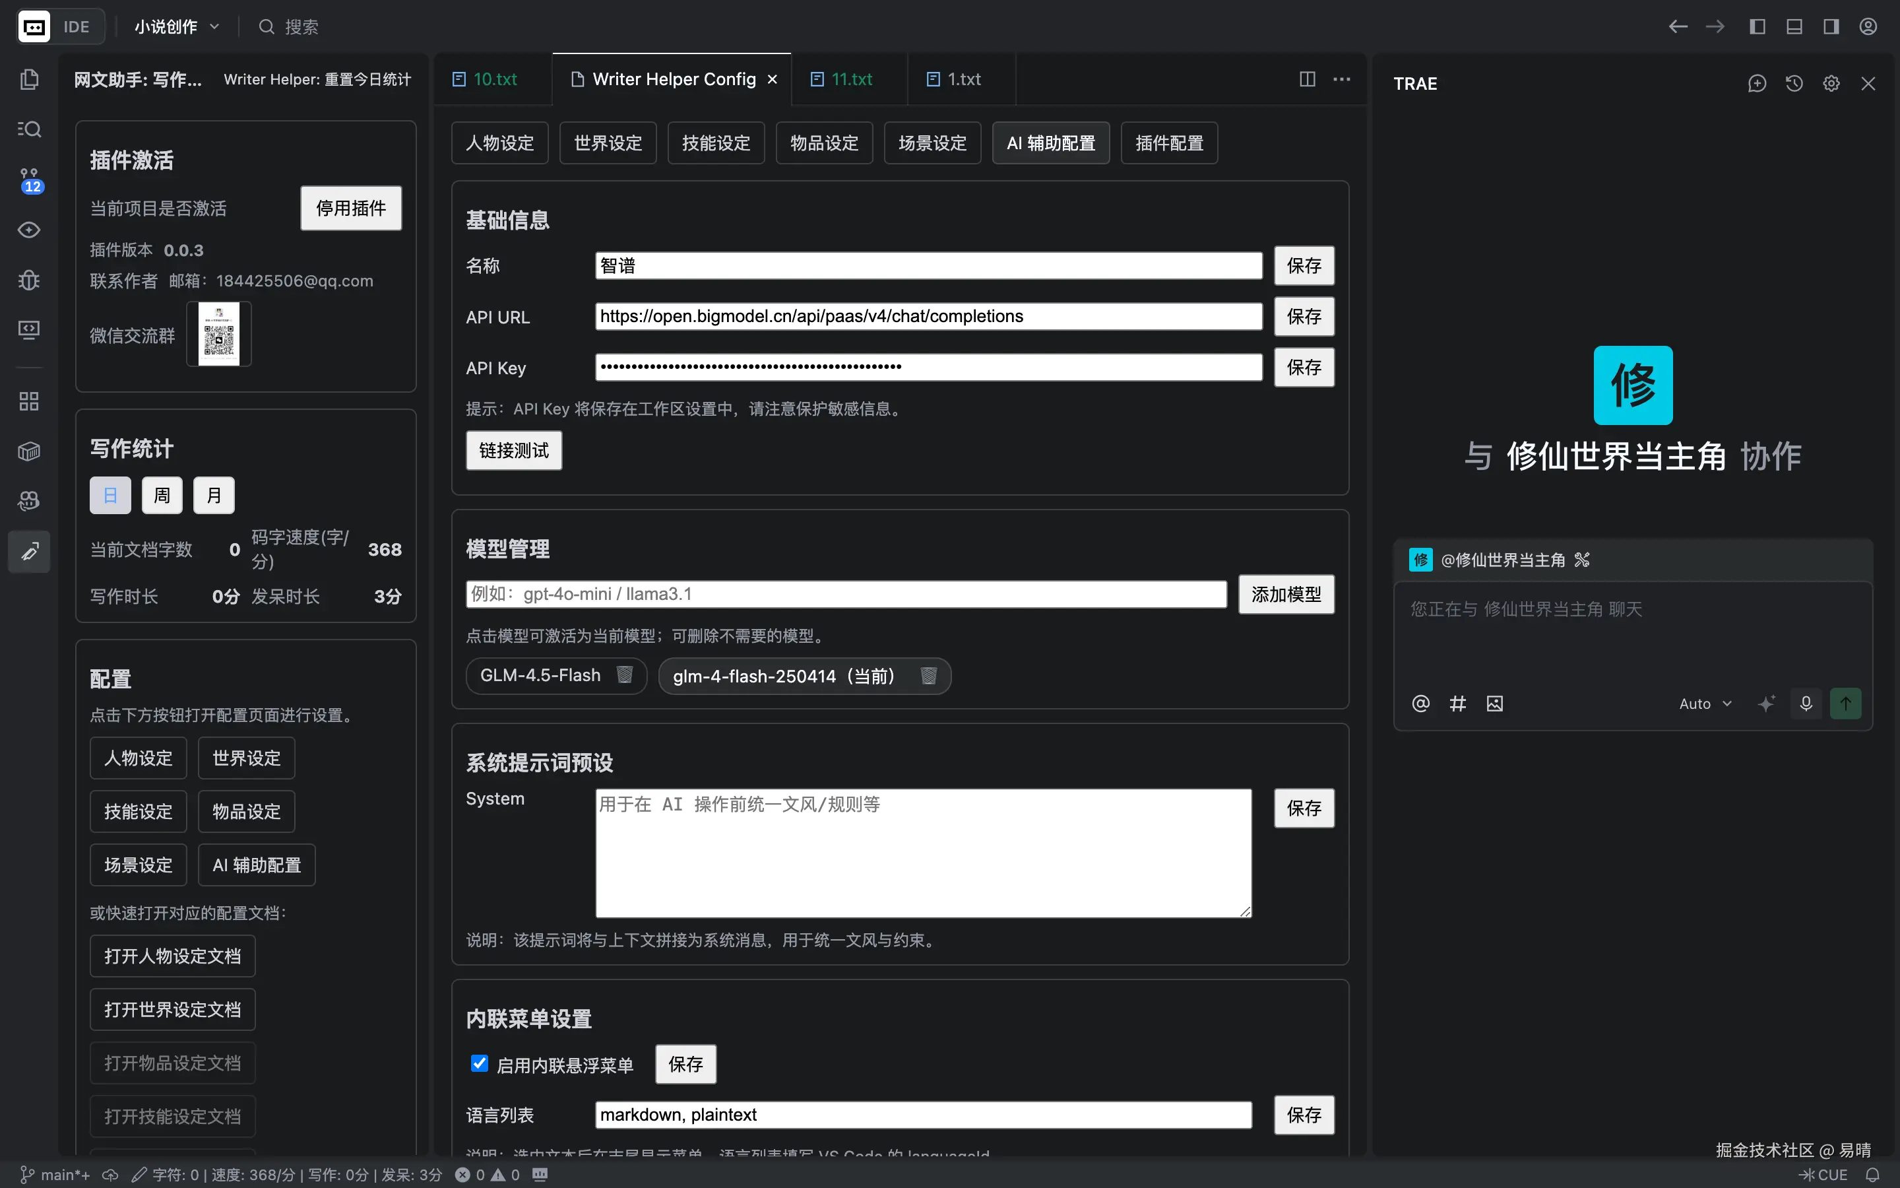Click the System prompt text area
The height and width of the screenshot is (1188, 1900).
922,853
